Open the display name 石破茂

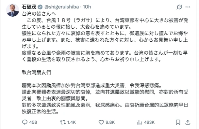click(29, 7)
